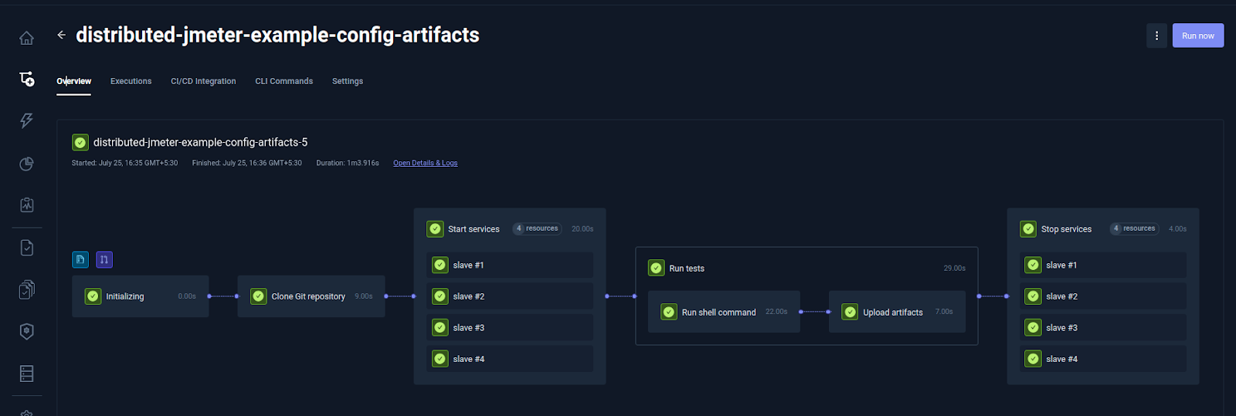The height and width of the screenshot is (416, 1236).
Task: Click the purple git branch icon
Action: (x=104, y=259)
